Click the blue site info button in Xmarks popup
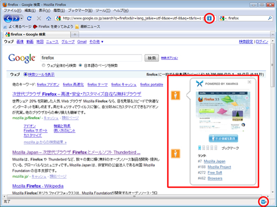 coord(223,139)
